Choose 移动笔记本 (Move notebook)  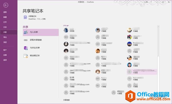coord(35,56)
